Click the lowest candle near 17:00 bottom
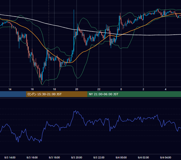 (x=42, y=79)
